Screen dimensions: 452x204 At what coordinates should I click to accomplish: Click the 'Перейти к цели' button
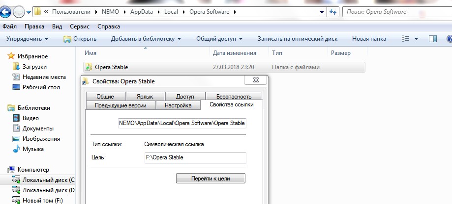click(x=211, y=178)
